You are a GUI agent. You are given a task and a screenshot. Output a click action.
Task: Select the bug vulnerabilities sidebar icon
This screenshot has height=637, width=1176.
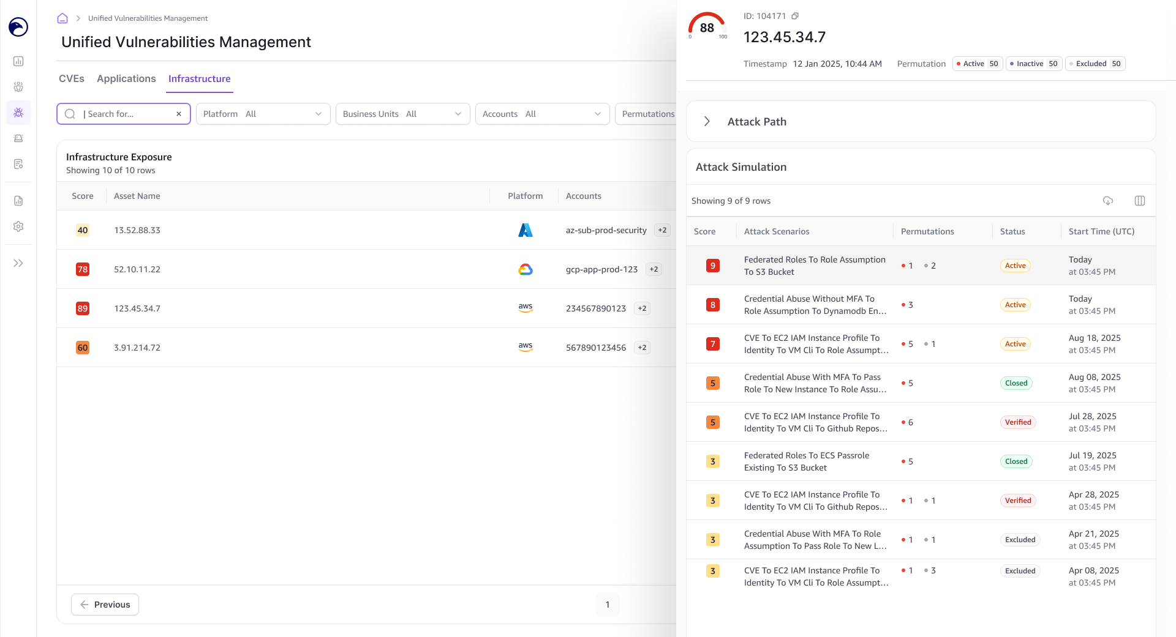(18, 113)
